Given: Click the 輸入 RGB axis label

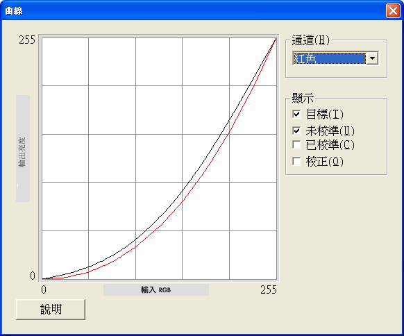Looking at the screenshot, I should click(156, 290).
